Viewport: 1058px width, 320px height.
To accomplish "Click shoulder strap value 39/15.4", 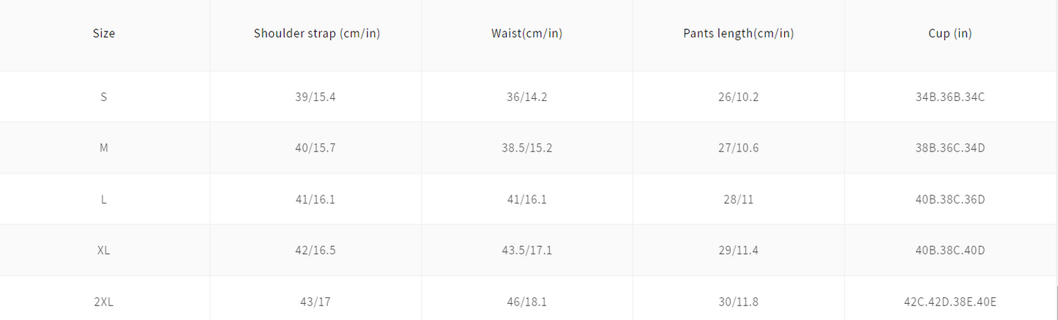I will tap(316, 97).
